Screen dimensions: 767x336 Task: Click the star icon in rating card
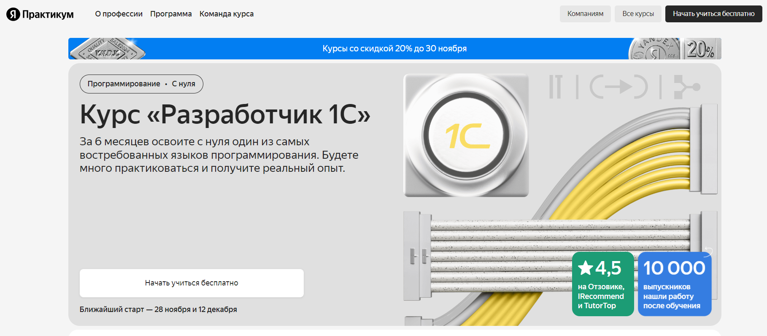[x=586, y=268]
